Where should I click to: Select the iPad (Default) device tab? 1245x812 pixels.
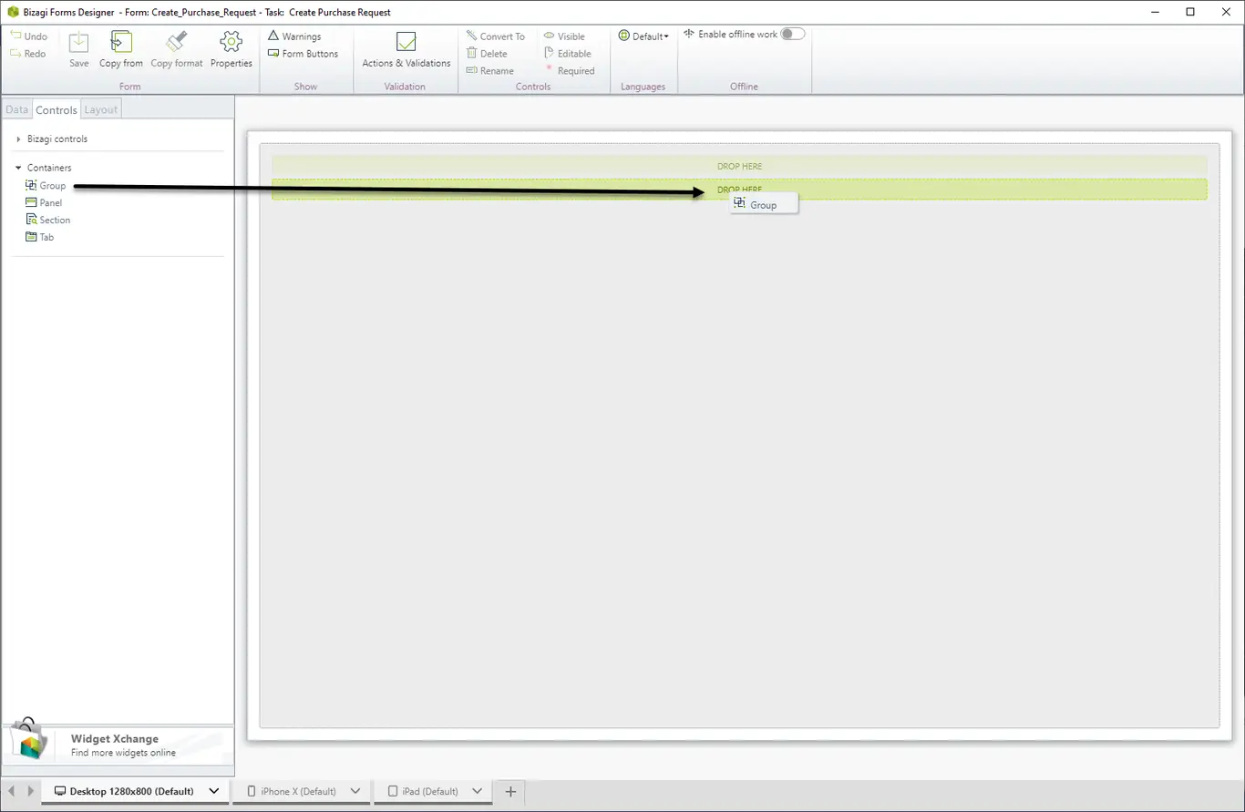(423, 791)
